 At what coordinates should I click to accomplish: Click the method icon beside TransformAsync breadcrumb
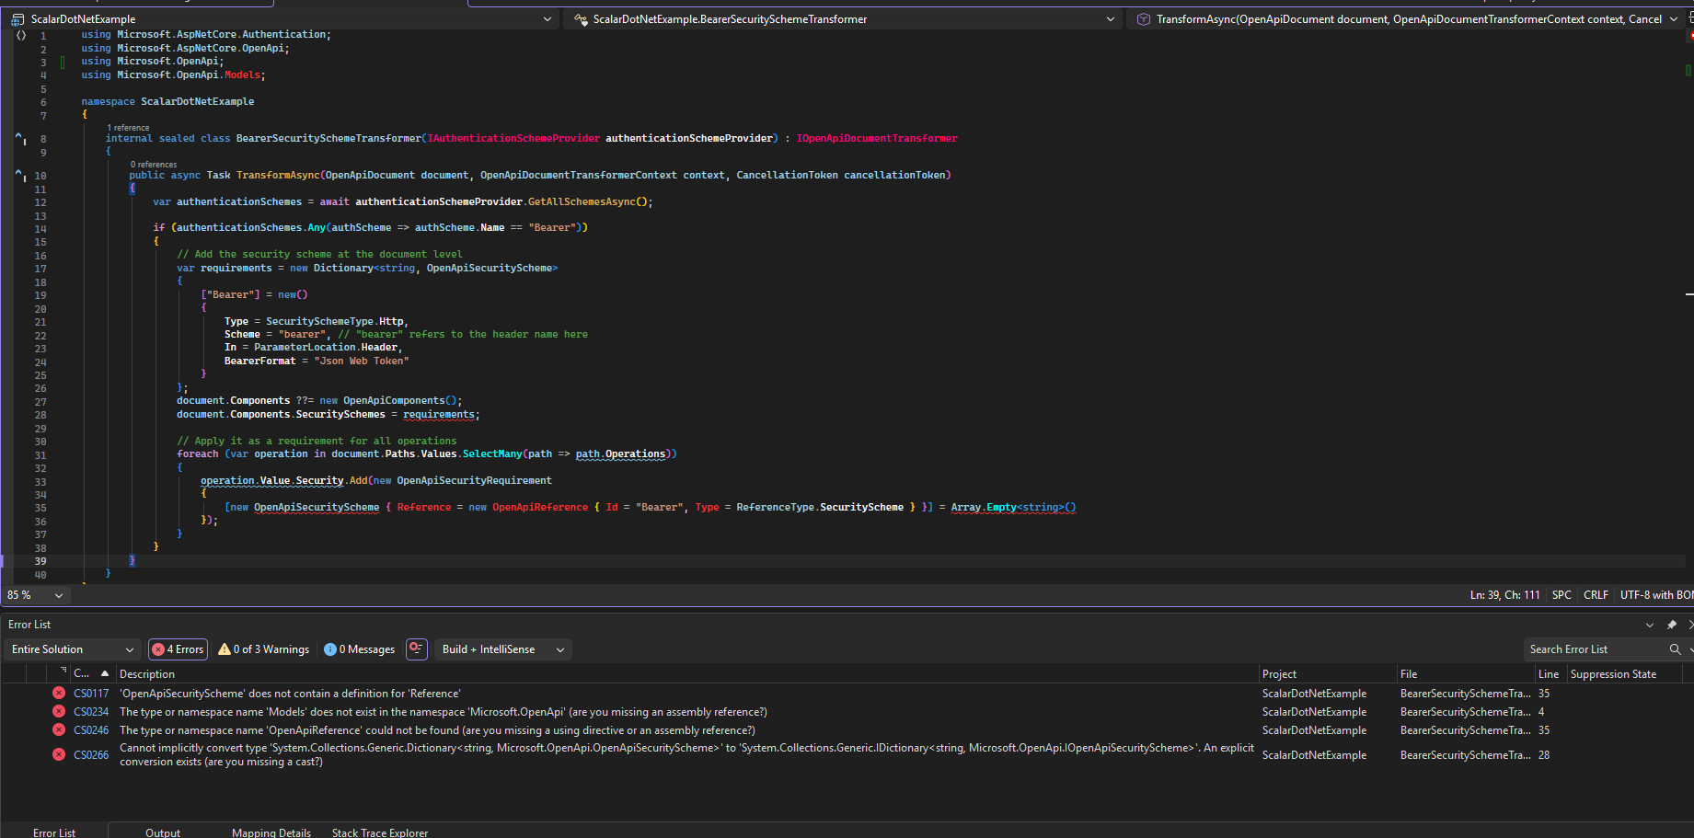[1143, 18]
